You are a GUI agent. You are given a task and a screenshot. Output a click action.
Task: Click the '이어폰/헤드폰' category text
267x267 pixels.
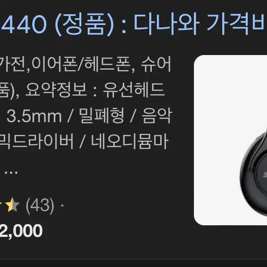tap(81, 64)
